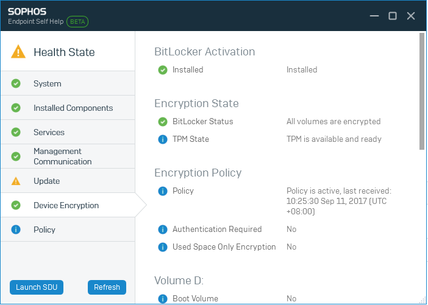Click the Authentication Required label
The image size is (428, 305).
point(217,230)
